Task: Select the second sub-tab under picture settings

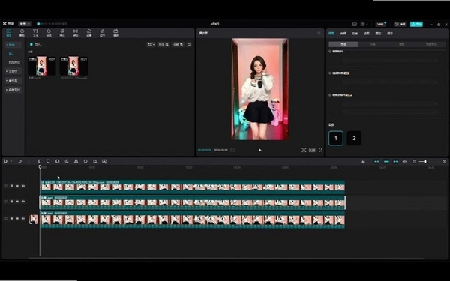Action: click(x=373, y=44)
